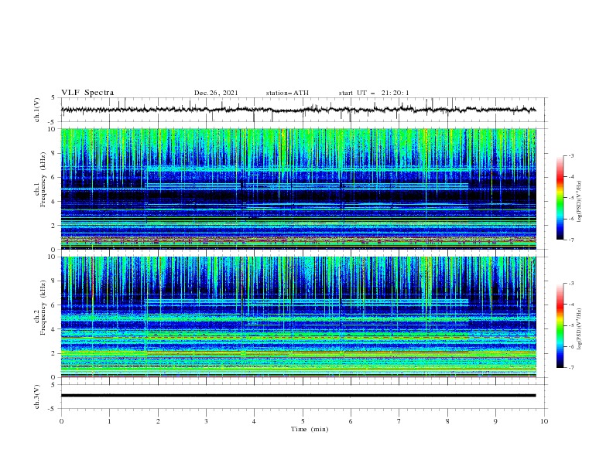The height and width of the screenshot is (473, 613).
Task: Click time axis tick label '0'
Action: point(61,421)
